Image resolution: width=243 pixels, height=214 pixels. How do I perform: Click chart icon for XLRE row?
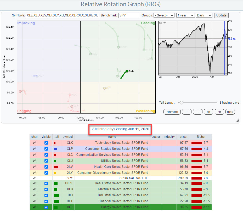tap(35, 183)
